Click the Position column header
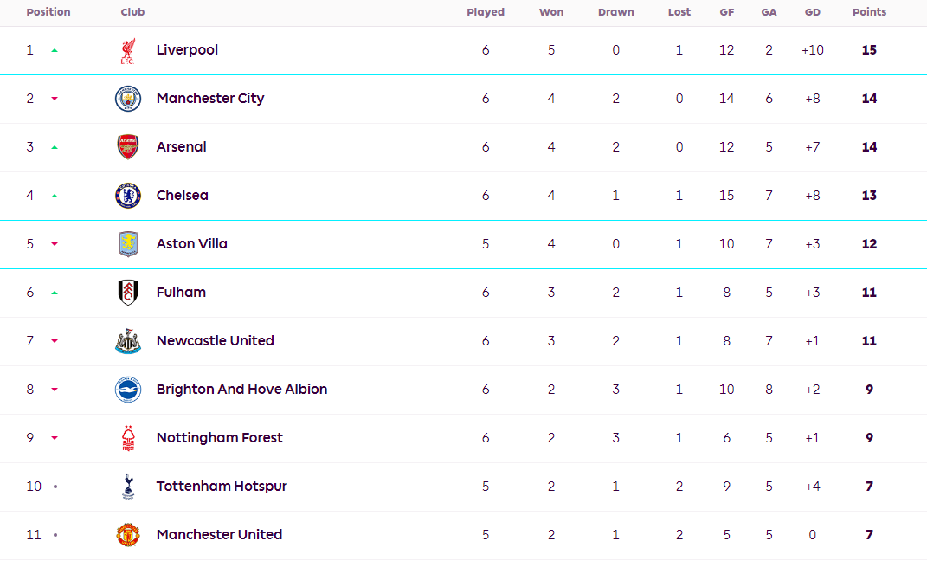This screenshot has width=927, height=561. 48,12
